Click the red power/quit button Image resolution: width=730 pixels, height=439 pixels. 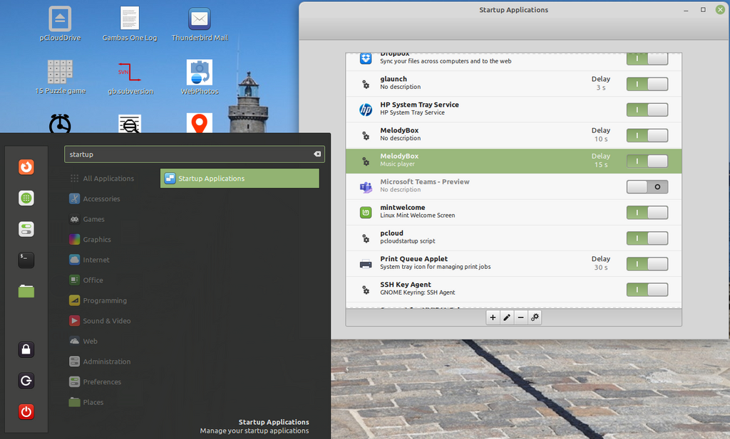pos(26,411)
